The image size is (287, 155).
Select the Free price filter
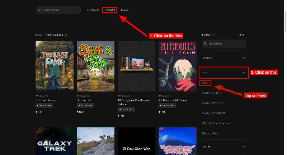(x=205, y=83)
